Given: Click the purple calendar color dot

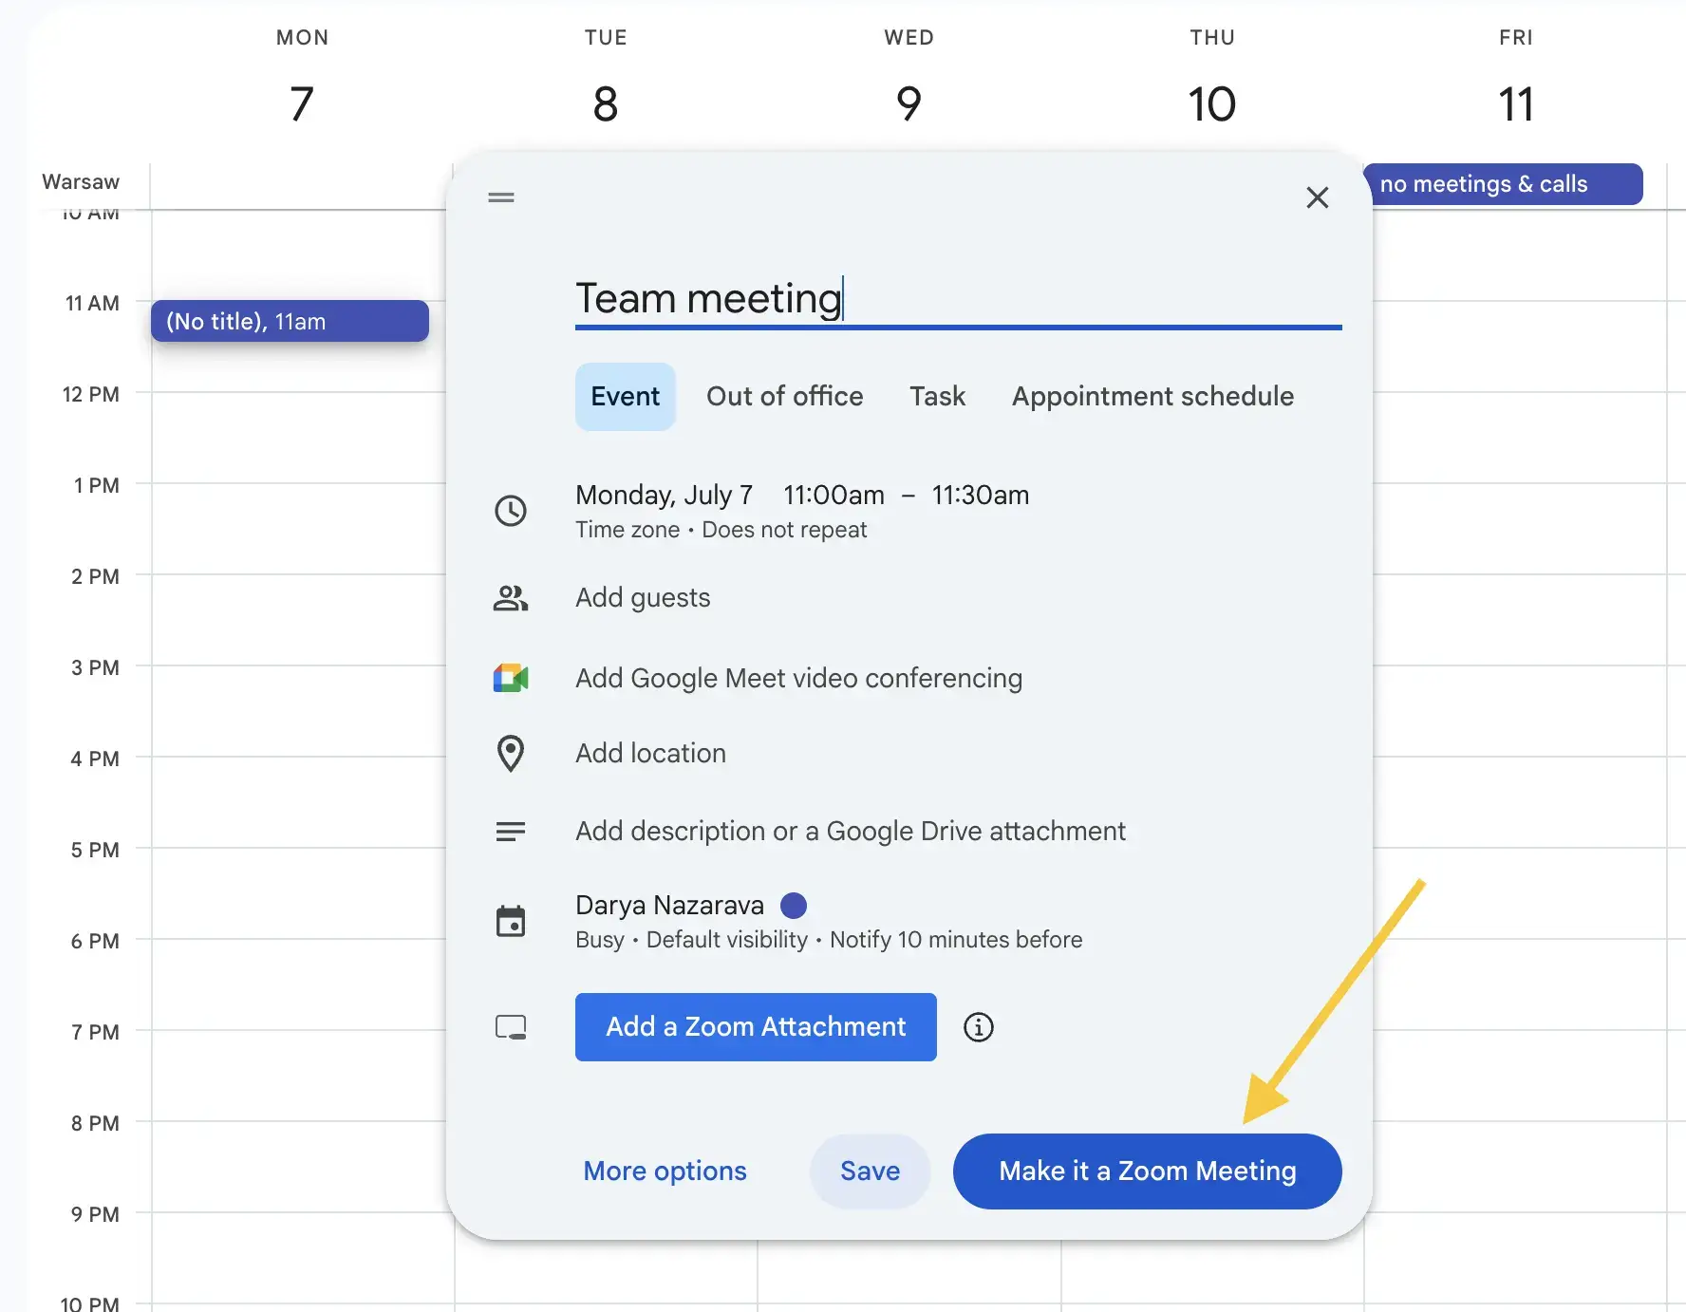Looking at the screenshot, I should (x=794, y=905).
